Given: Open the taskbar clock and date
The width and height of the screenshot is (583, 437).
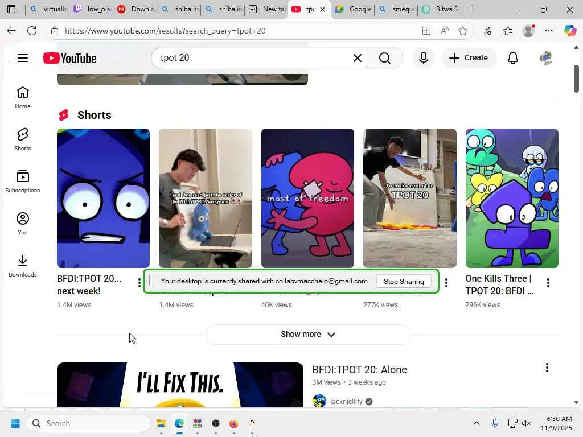Looking at the screenshot, I should [557, 423].
